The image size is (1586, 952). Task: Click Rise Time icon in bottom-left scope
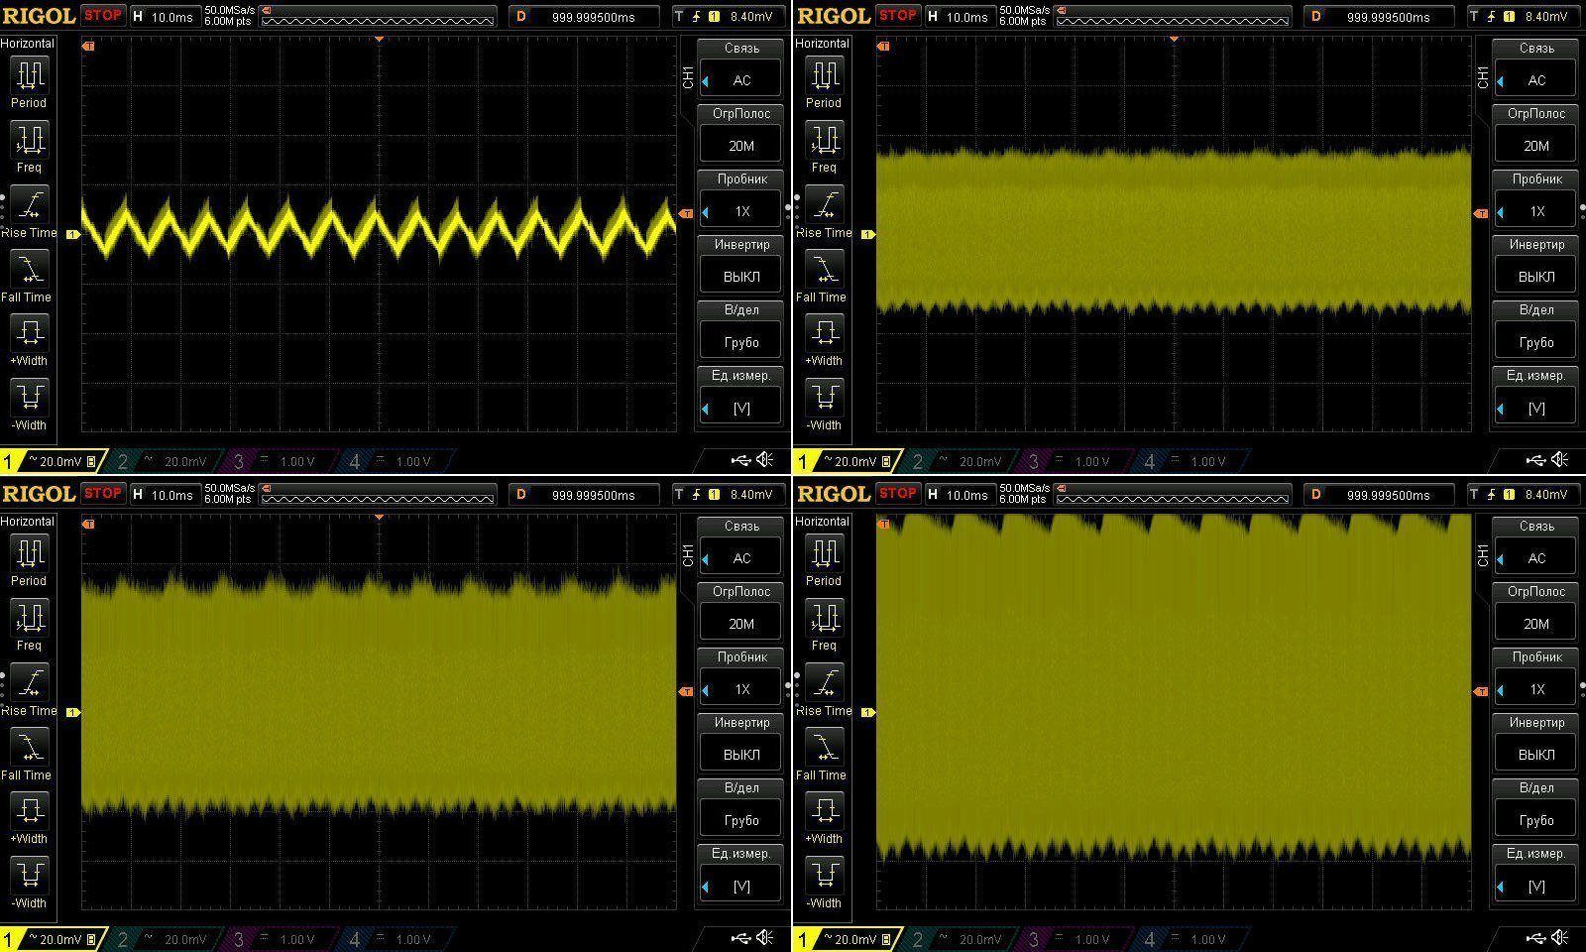coord(29,682)
